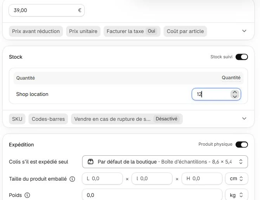The width and height of the screenshot is (260, 200).
Task: Click the Vendre en cas de rupture chip
Action: coord(127,119)
